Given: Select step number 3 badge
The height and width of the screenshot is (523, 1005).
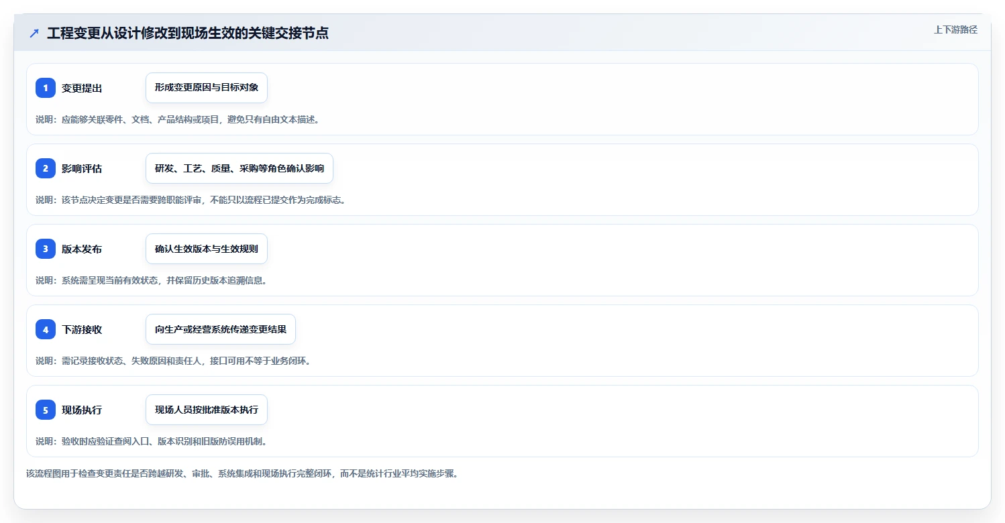Looking at the screenshot, I should coord(46,249).
